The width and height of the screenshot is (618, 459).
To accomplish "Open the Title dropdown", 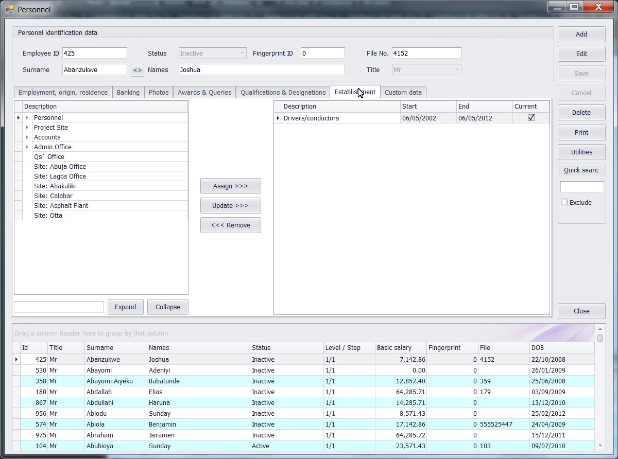I will coord(456,70).
